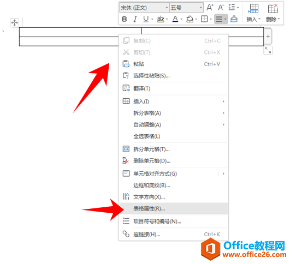The height and width of the screenshot is (264, 290).
Task: Expand alignment dropdown arrow
Action: tap(225, 19)
